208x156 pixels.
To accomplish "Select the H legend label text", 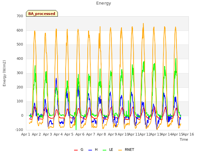I will click(96, 149).
